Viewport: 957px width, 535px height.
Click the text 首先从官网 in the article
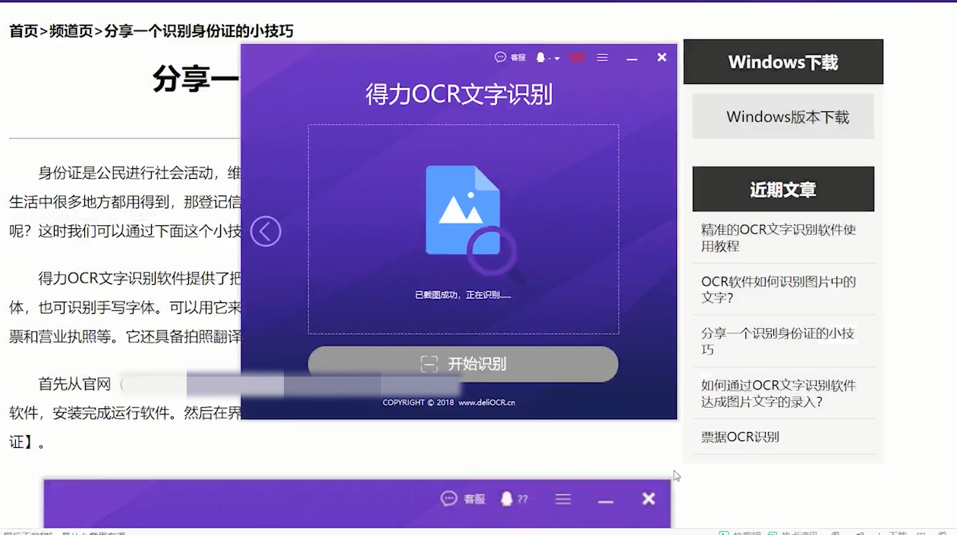(x=74, y=383)
